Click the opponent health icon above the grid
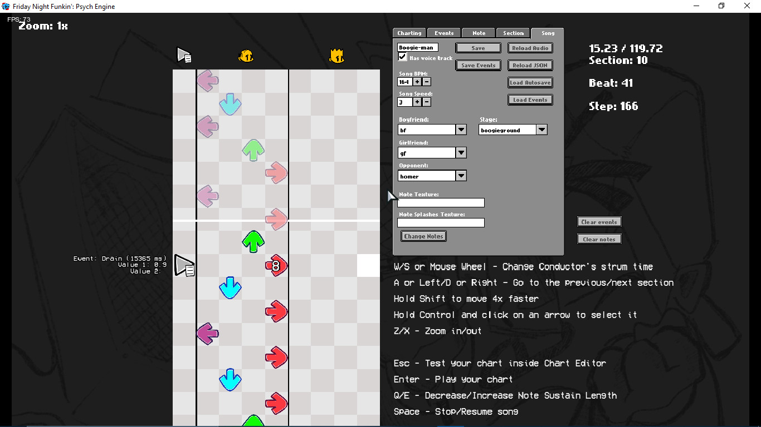This screenshot has height=427, width=761. [x=246, y=55]
